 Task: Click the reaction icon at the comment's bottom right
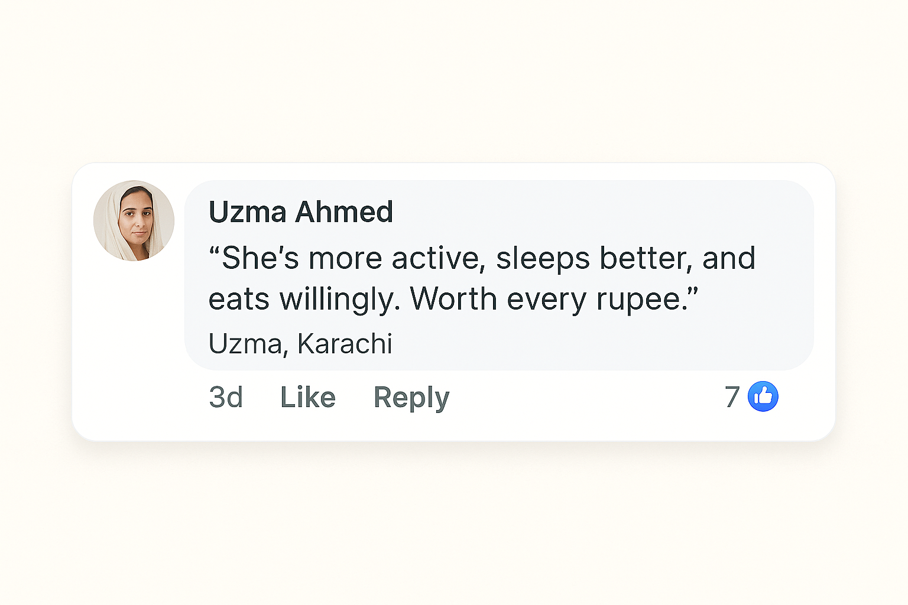[x=763, y=396]
